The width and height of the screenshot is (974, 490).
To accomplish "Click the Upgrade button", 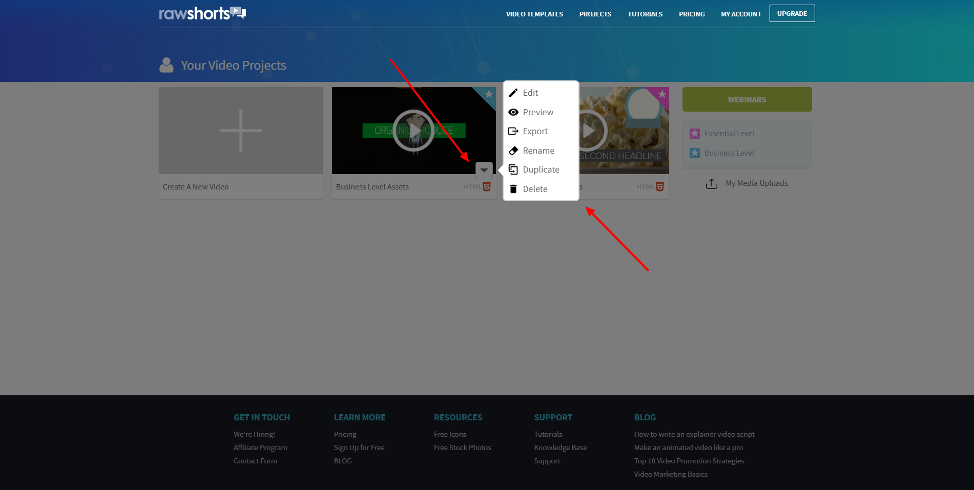I will (792, 14).
